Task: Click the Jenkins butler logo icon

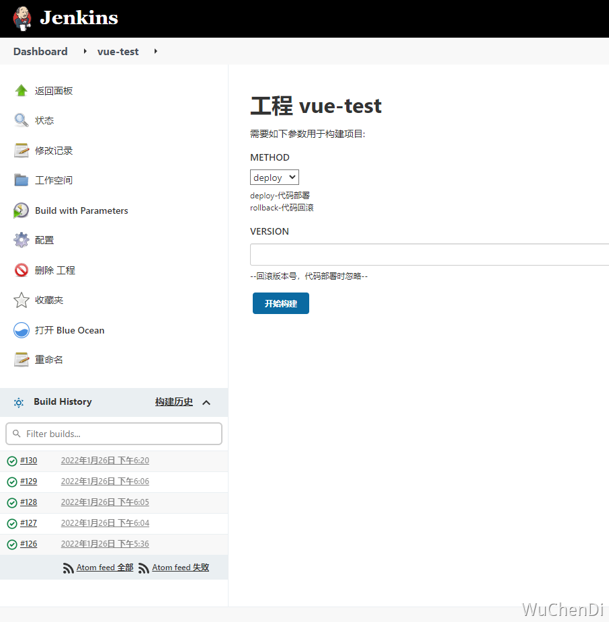Action: tap(23, 18)
